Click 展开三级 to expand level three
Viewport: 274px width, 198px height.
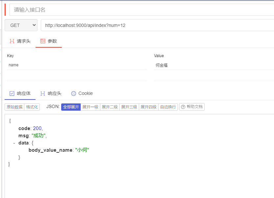coord(129,107)
